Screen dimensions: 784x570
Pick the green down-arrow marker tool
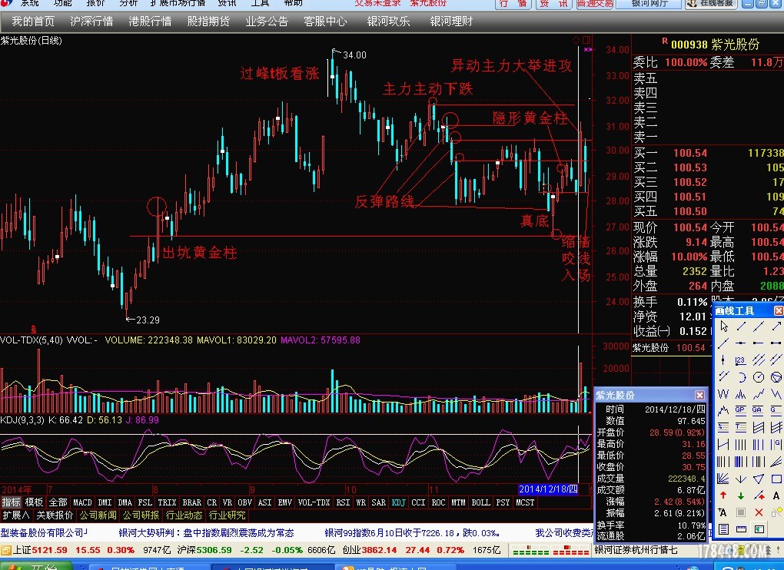(x=741, y=495)
